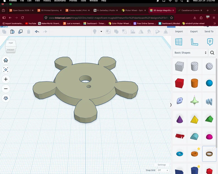This screenshot has height=174, width=218.
Task: Pick the striped hole Cylinder shape
Action: pyautogui.click(x=194, y=67)
